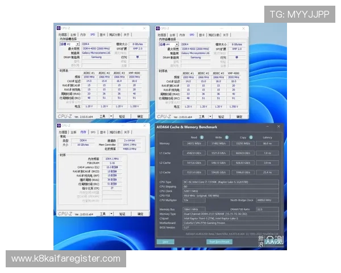Click the info icon beside Copy column
Viewport: 341px width, 273px height.
point(251,137)
